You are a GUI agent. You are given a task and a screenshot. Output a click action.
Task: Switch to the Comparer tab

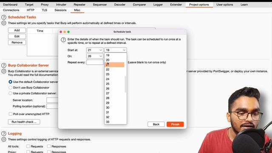(139, 5)
